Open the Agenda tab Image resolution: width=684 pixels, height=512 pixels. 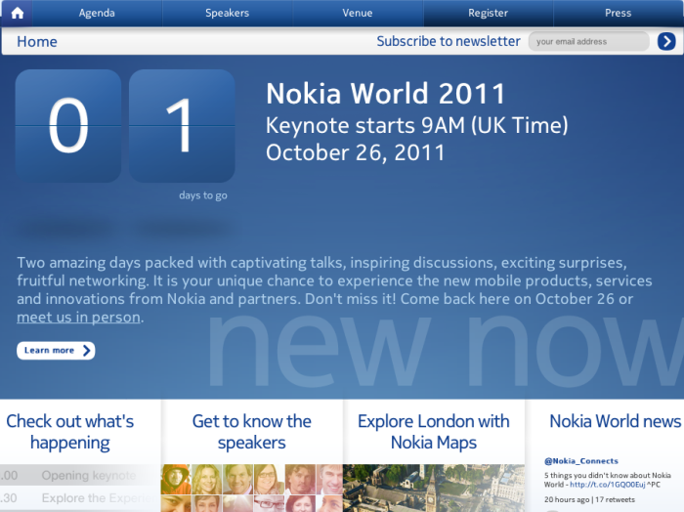click(97, 13)
